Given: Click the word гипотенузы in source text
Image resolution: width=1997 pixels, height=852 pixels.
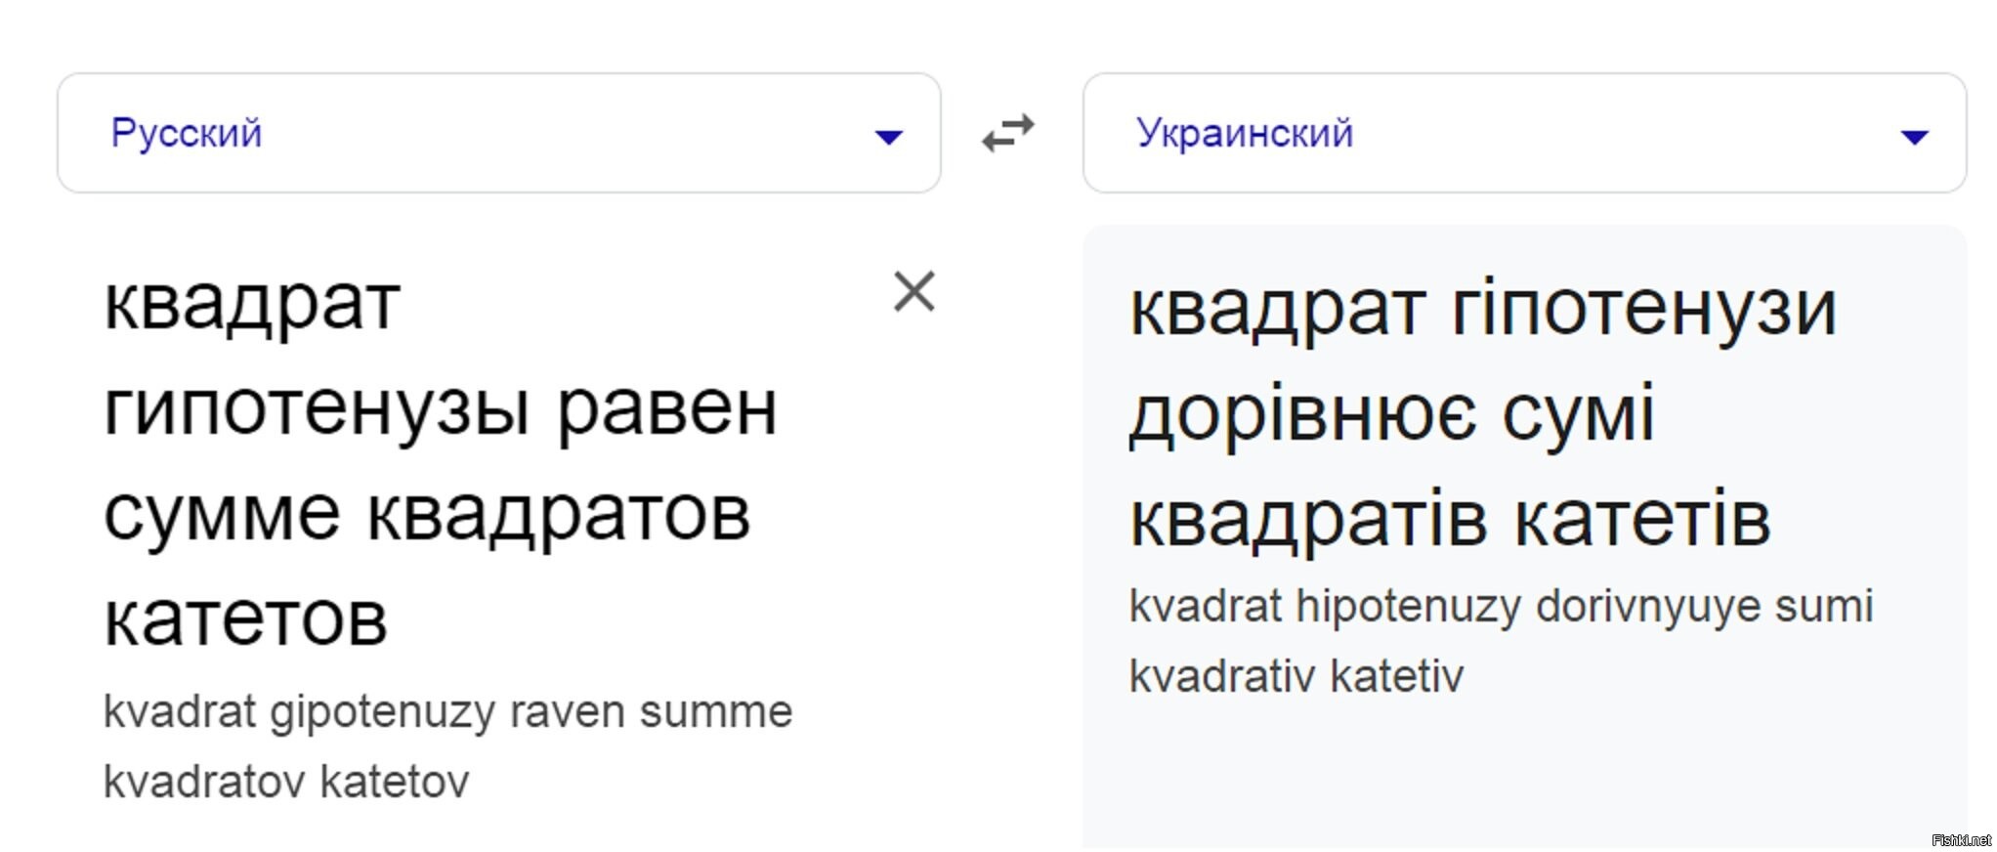Looking at the screenshot, I should tap(317, 409).
